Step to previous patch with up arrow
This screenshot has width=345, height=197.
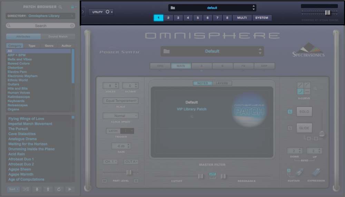click(x=48, y=189)
